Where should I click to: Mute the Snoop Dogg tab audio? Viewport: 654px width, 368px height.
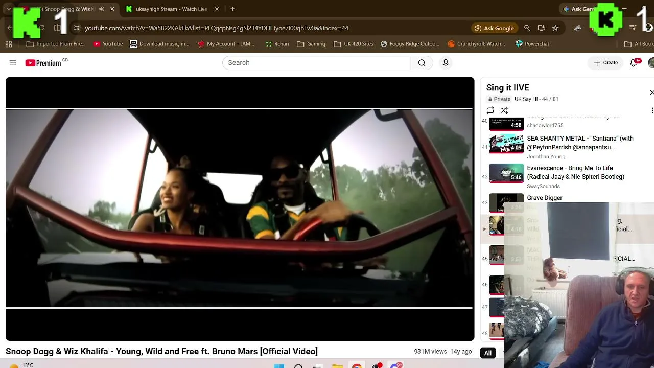102,9
